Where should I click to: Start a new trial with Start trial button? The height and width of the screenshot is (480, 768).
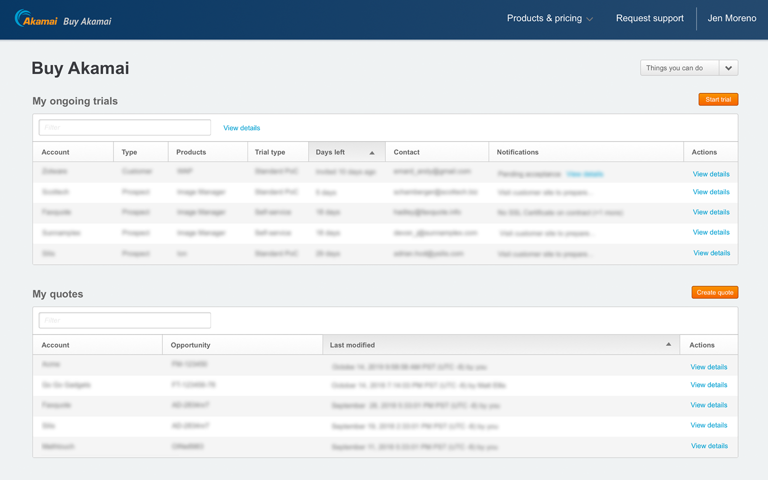click(x=718, y=99)
